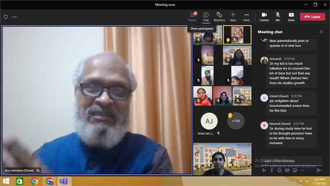
Task: Insert a GIF in chat
Action: click(x=287, y=170)
